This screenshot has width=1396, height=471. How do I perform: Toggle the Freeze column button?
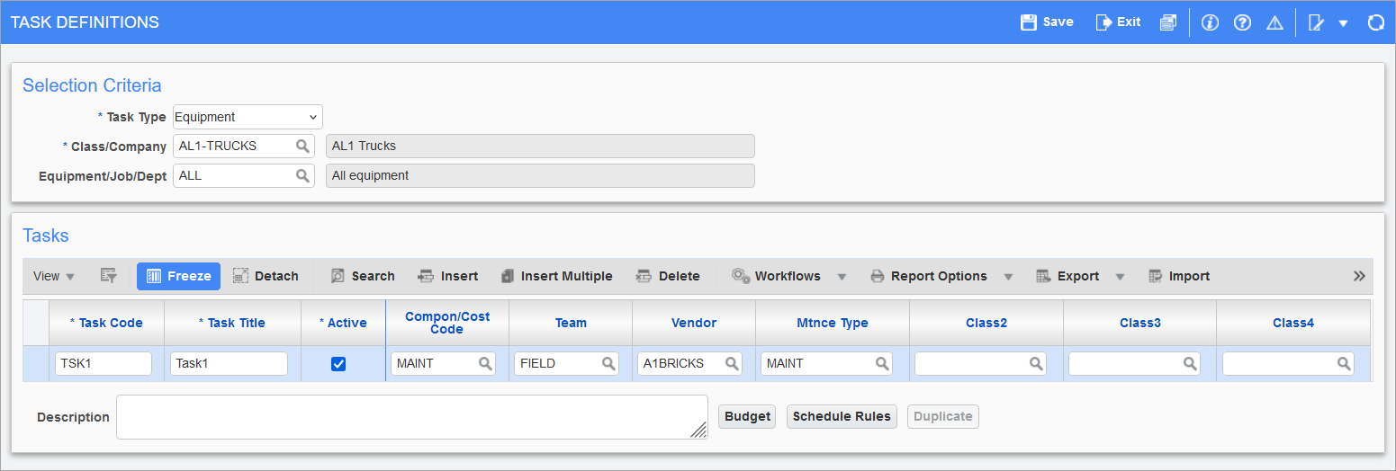pos(178,276)
